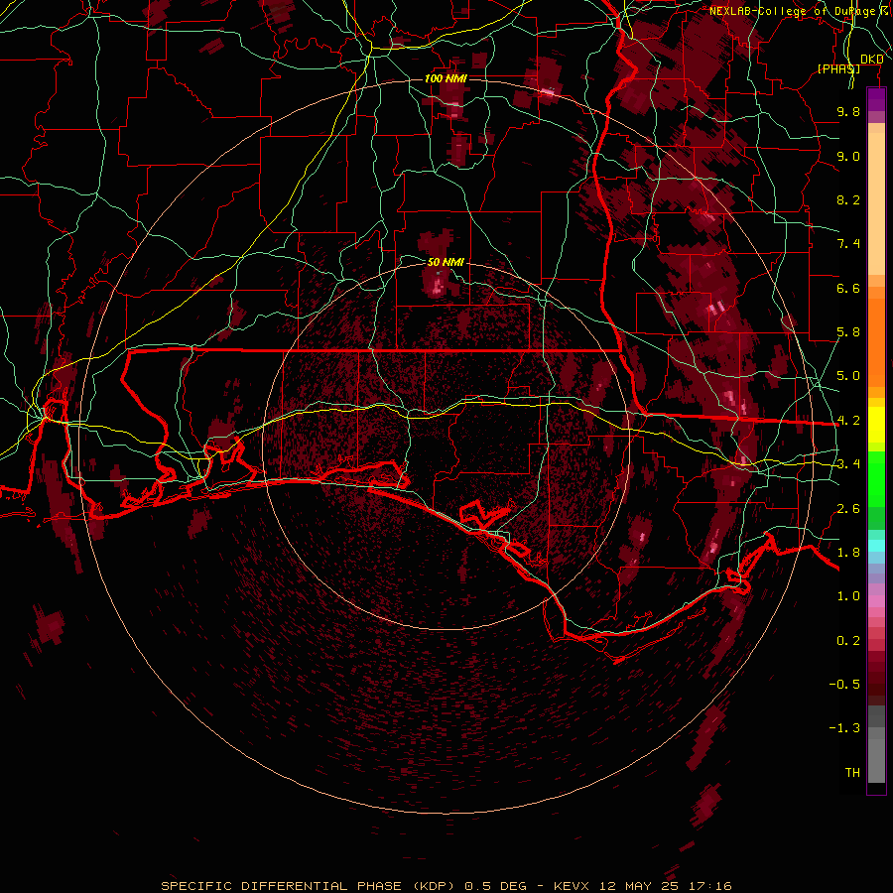Click the 50 NMI range ring label
893x893 pixels.
pyautogui.click(x=446, y=262)
